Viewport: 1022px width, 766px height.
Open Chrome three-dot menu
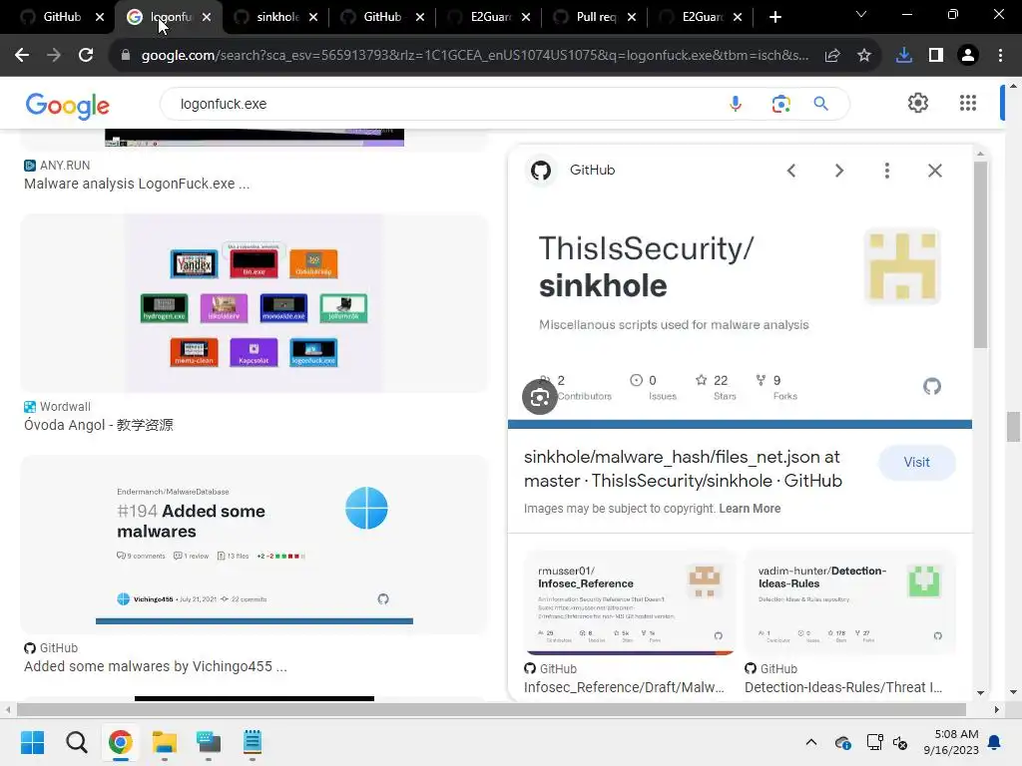1000,56
